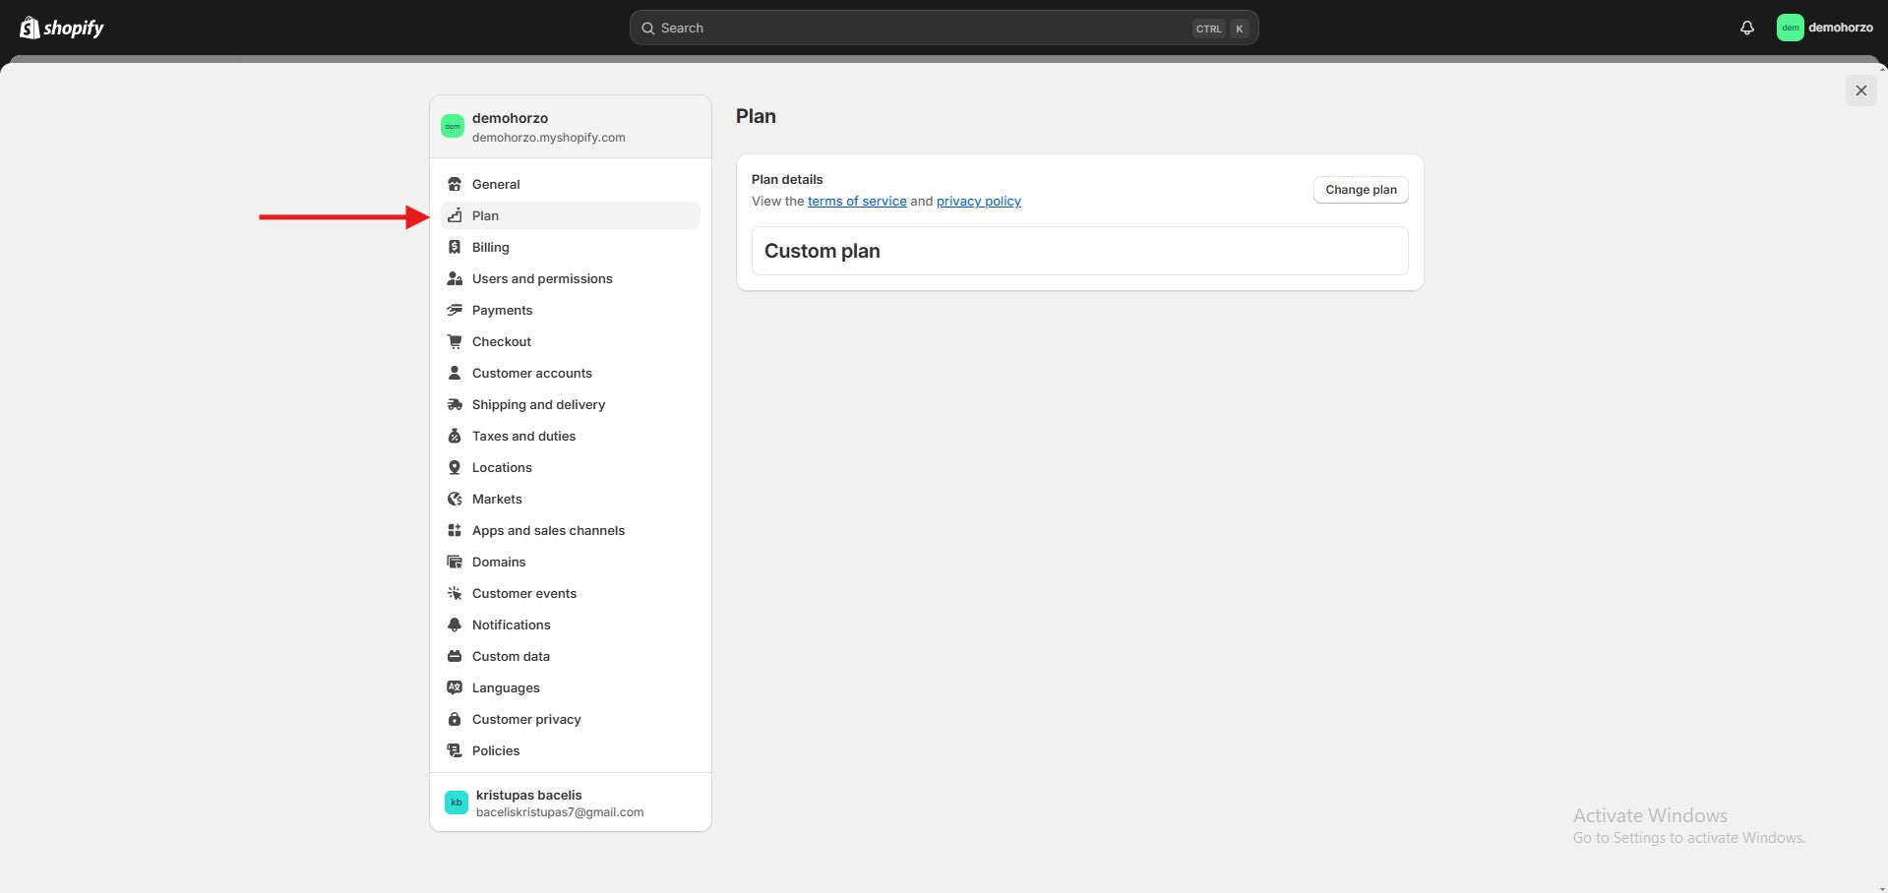
Task: Open the demohorzo account menu in top right
Action: point(1825,28)
